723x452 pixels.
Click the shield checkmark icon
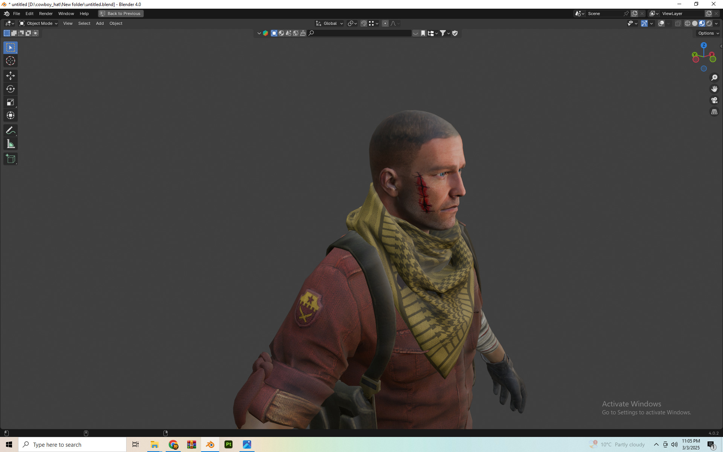[x=455, y=33]
